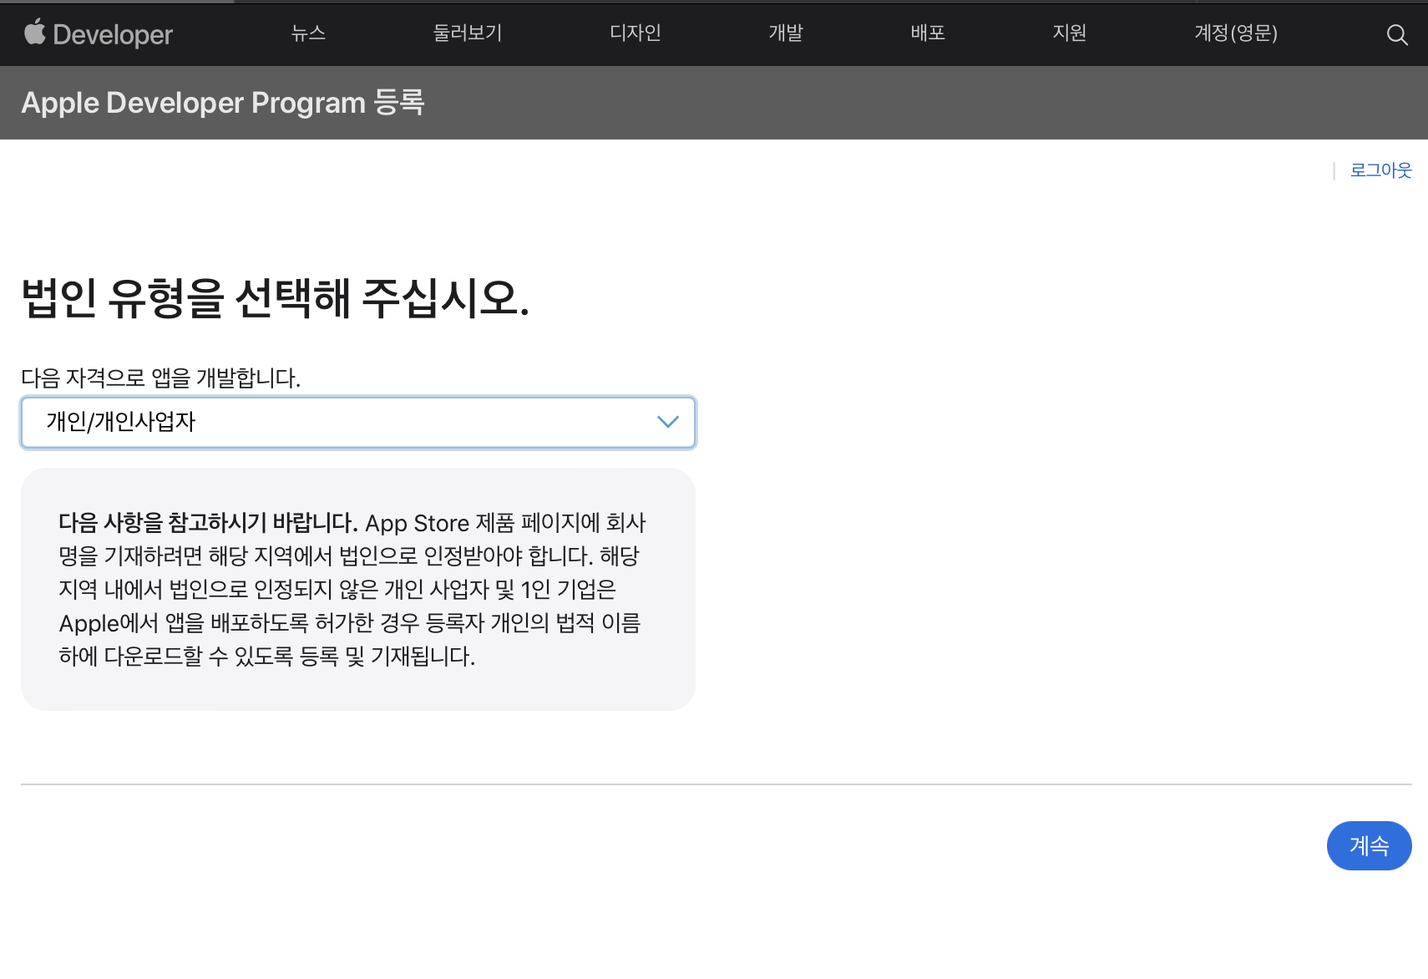Viewport: 1428px width, 979px height.
Task: Click the vertical separator beside 로그아웃
Action: pyautogui.click(x=1334, y=170)
